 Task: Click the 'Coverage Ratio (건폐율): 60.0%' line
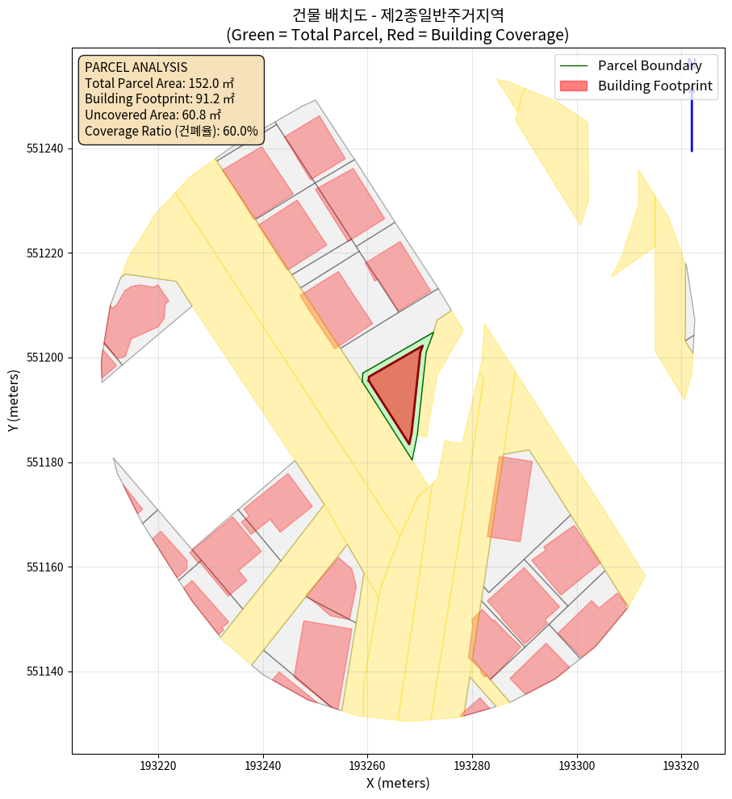click(171, 131)
